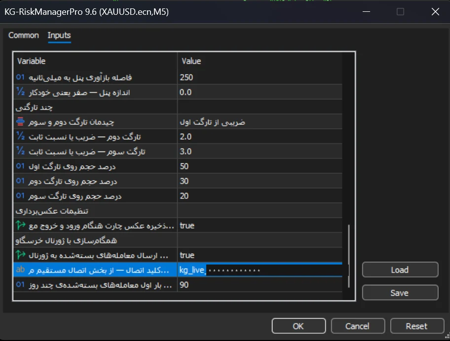Click the fraction icon in the 3.0 row

20,151
